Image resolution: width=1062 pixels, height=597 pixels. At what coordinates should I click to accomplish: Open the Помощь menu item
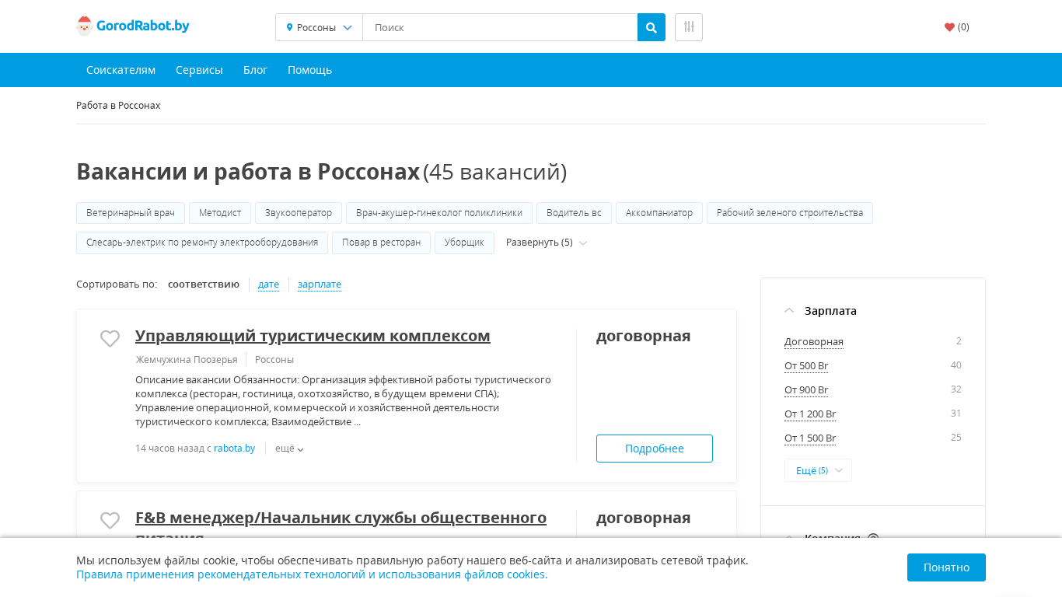309,70
